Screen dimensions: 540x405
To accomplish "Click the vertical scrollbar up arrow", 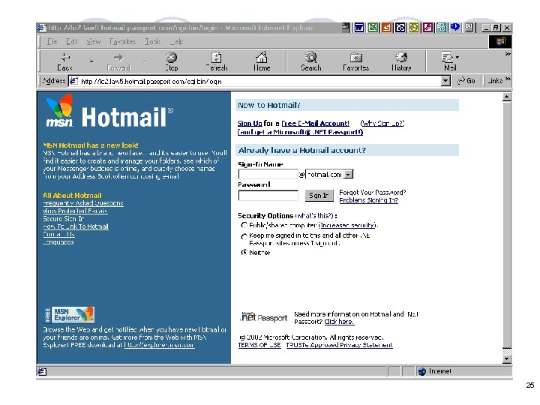I will pos(506,97).
